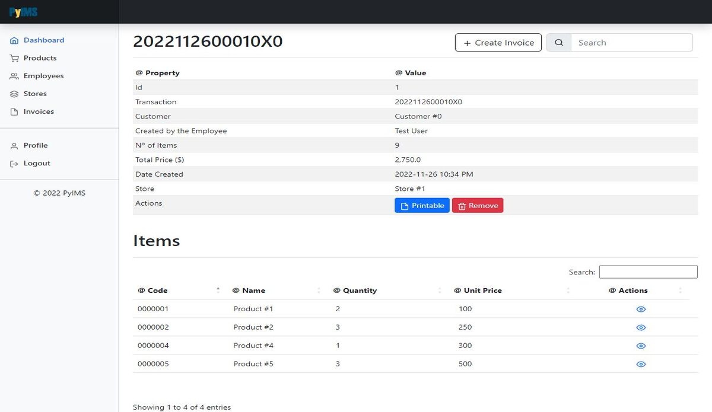Focus the top Search input field
The image size is (712, 412).
point(631,43)
